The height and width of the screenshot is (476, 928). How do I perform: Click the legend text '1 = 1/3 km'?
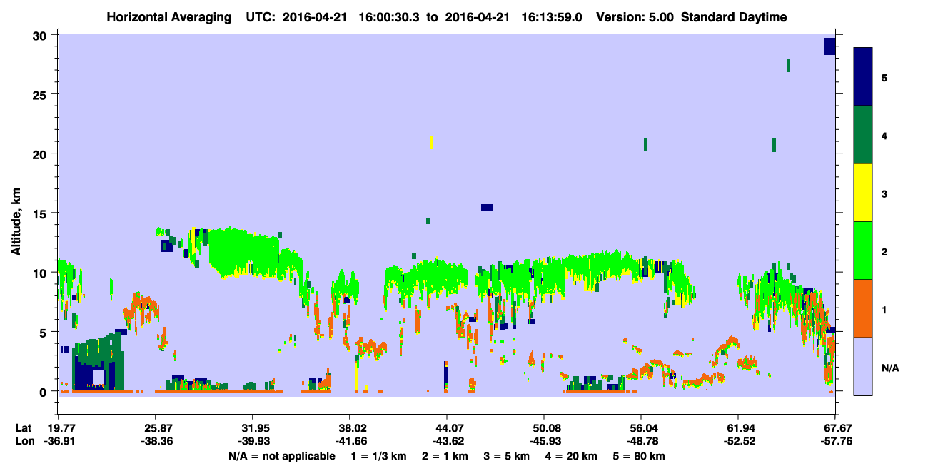pos(380,456)
